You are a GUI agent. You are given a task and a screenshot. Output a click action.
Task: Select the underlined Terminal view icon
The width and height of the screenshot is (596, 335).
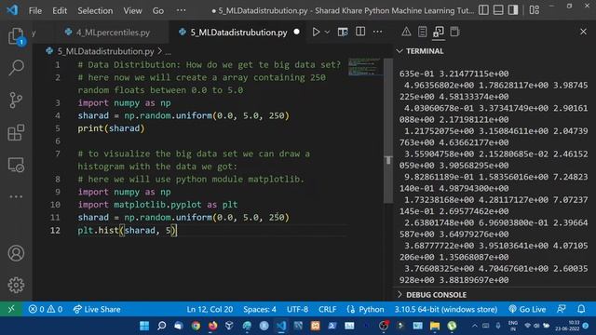coord(439,32)
